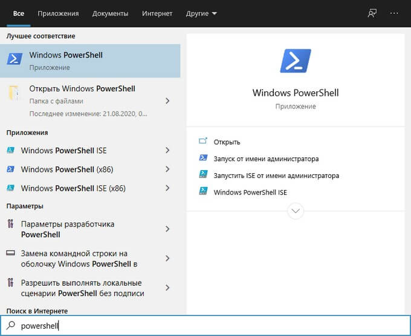The width and height of the screenshot is (411, 336).
Task: Select the Интернет tab
Action: click(x=157, y=13)
